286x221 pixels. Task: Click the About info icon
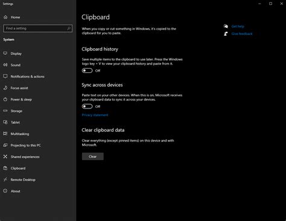(5, 191)
